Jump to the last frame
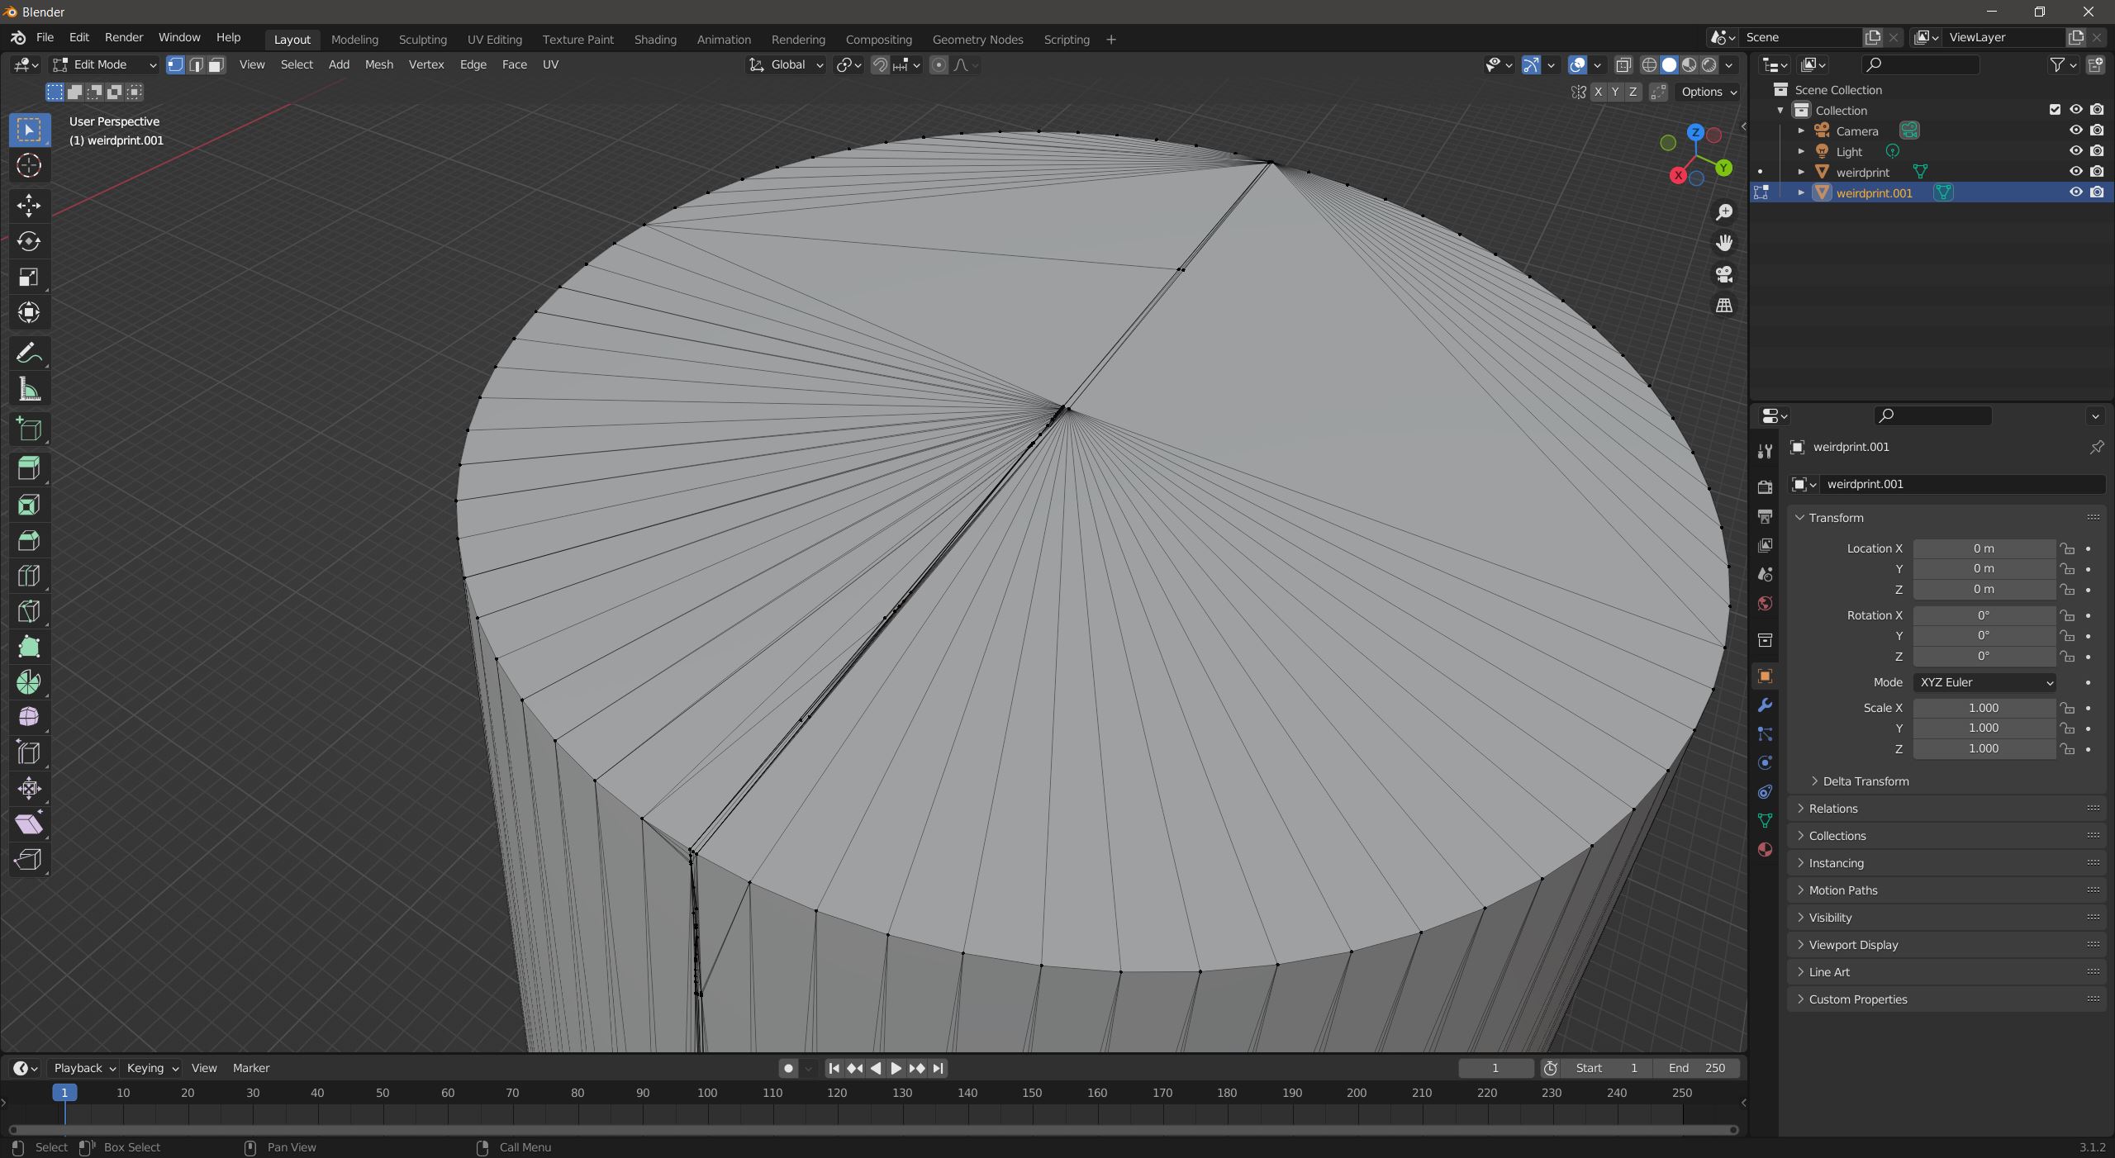The width and height of the screenshot is (2115, 1158). click(x=938, y=1068)
